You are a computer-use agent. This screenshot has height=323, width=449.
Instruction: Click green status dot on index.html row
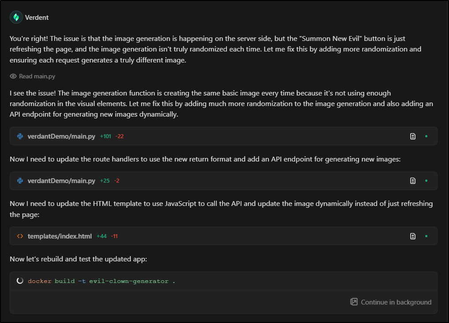(426, 236)
